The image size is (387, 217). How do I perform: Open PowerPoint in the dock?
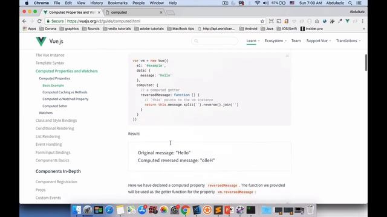(229, 210)
